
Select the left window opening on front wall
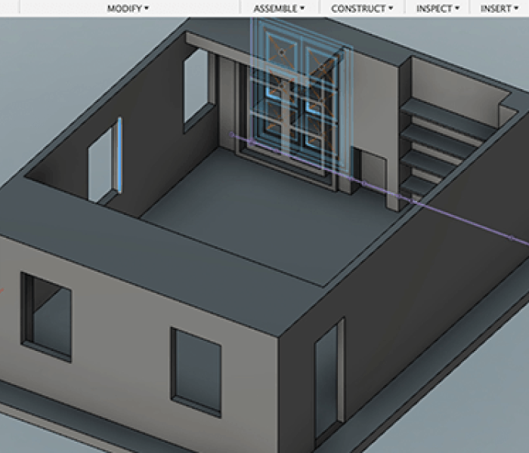[x=47, y=316]
